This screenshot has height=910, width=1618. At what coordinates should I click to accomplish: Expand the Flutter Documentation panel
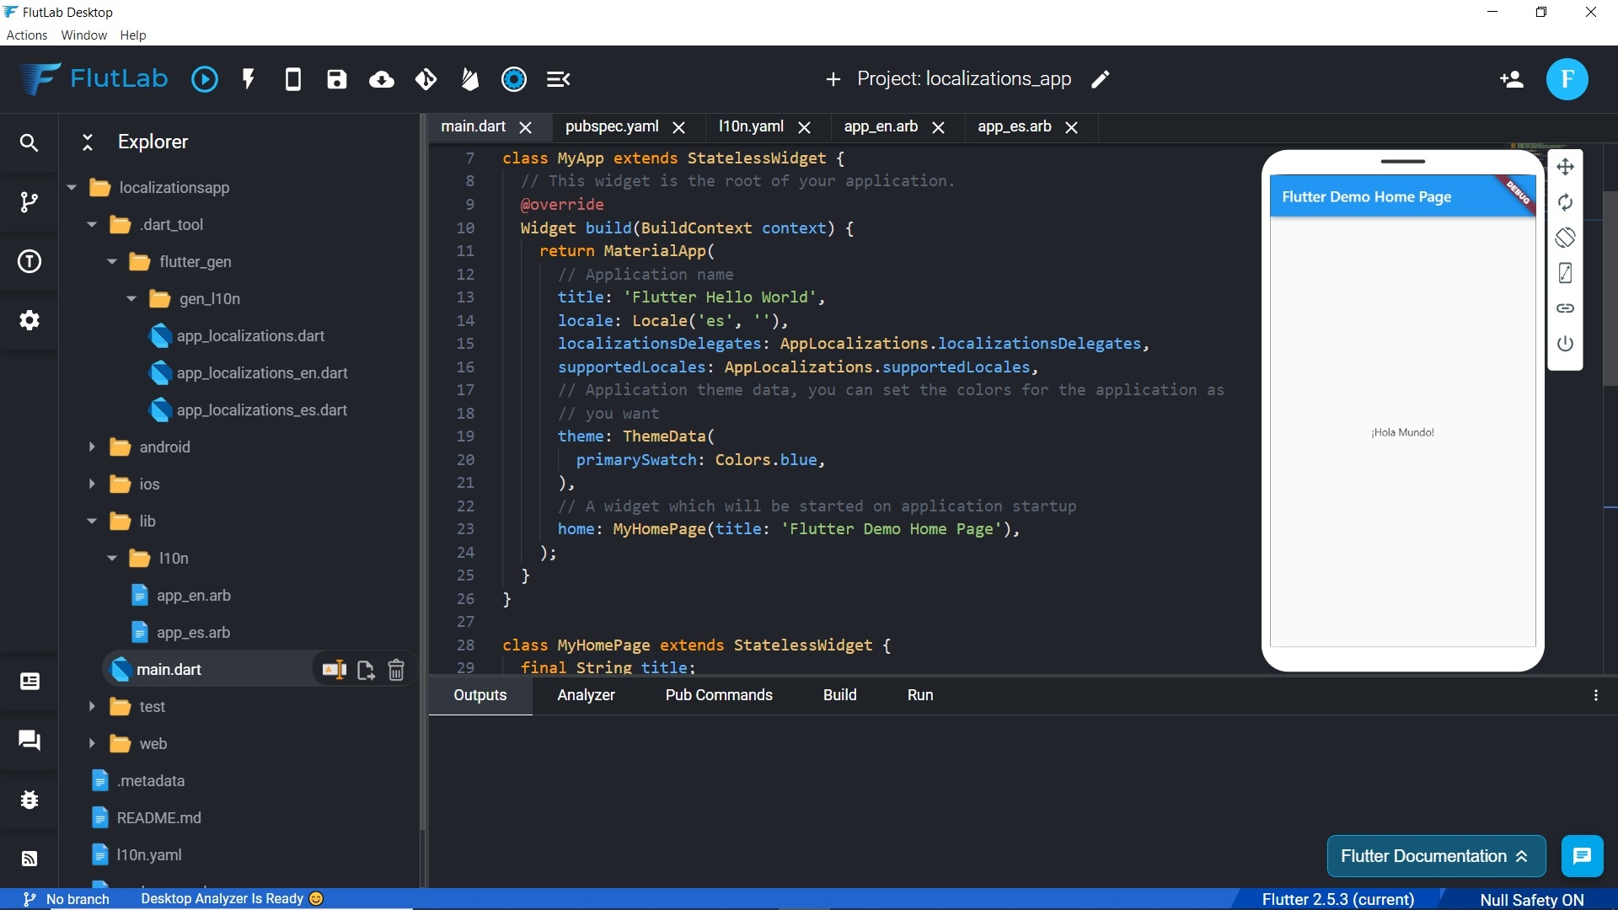click(x=1435, y=856)
